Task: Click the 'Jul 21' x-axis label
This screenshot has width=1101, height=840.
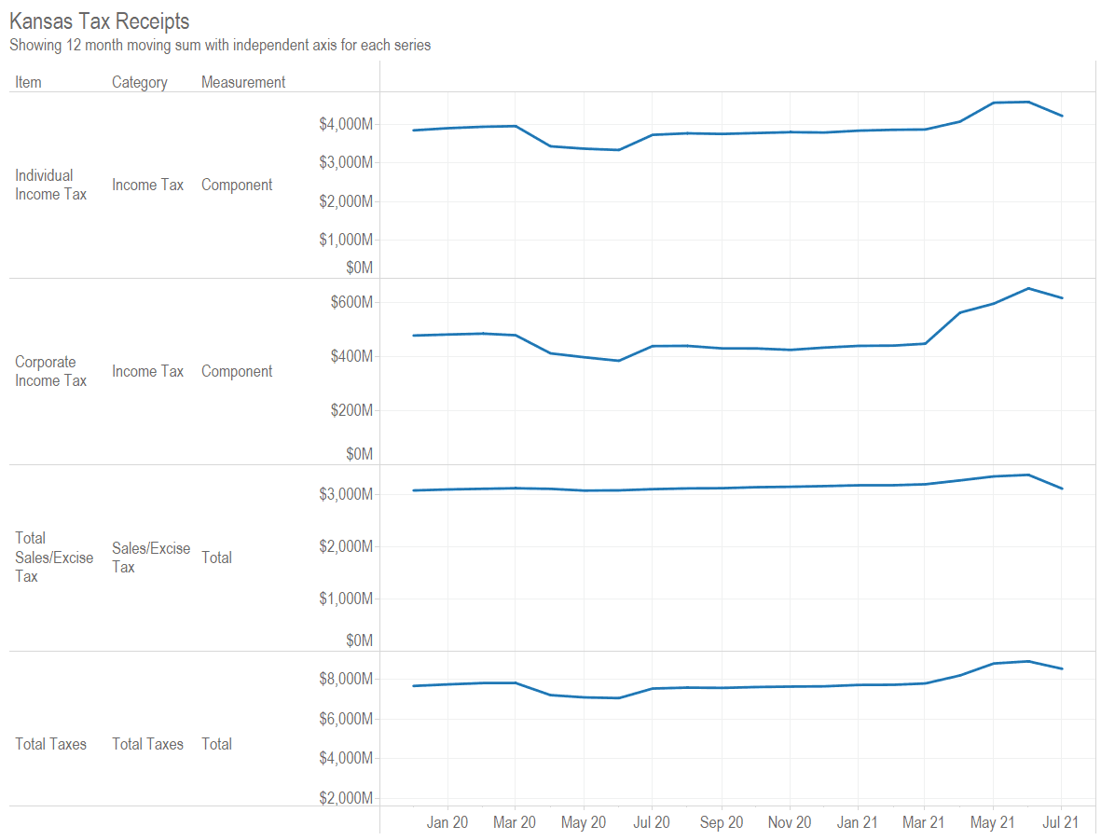Action: [x=1061, y=822]
